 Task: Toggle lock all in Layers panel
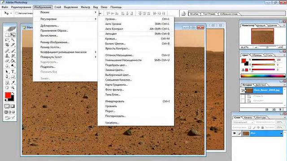click(x=262, y=127)
